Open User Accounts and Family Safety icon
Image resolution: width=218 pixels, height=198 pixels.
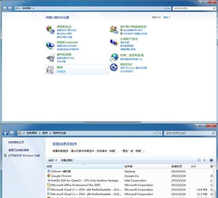(114, 30)
